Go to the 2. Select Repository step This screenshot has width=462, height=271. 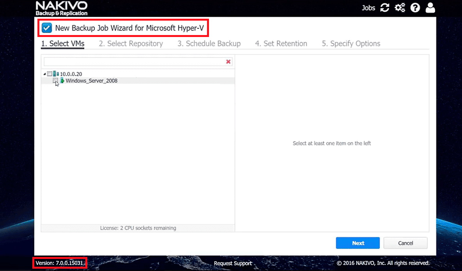[x=131, y=44]
